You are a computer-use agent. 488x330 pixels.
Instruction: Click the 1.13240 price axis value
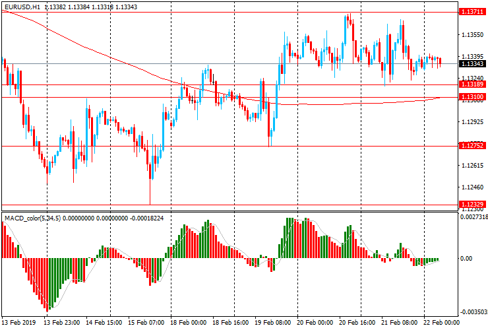[472, 78]
